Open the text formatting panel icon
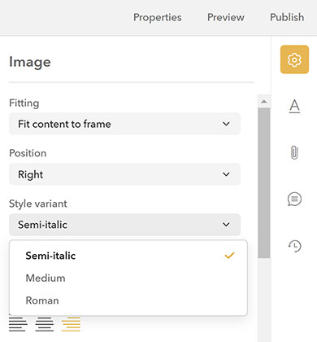The image size is (317, 342). (294, 106)
